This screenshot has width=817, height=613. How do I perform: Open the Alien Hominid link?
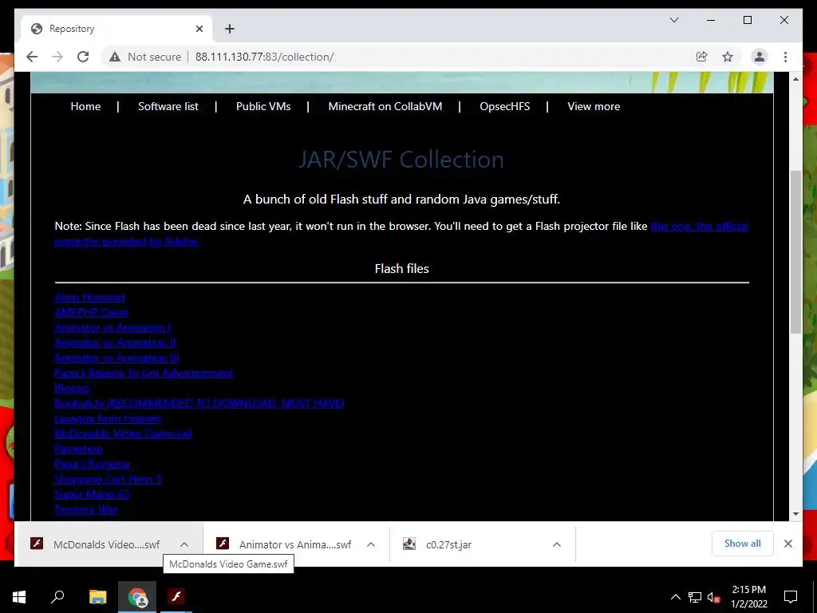point(89,297)
